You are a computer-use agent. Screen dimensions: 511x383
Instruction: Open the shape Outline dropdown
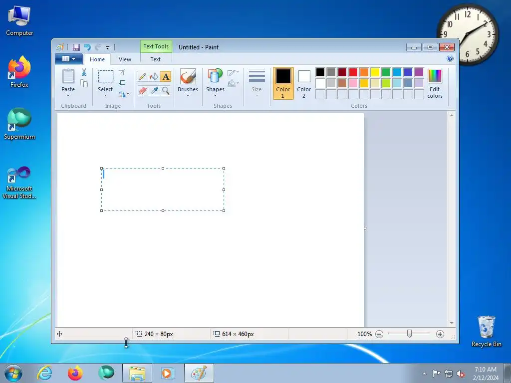click(234, 73)
